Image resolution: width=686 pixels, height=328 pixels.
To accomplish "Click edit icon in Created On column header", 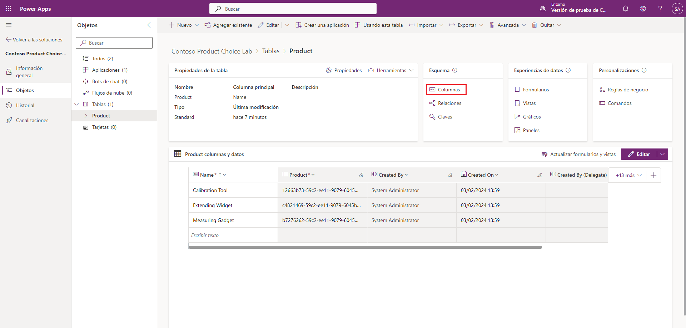I will pyautogui.click(x=540, y=175).
